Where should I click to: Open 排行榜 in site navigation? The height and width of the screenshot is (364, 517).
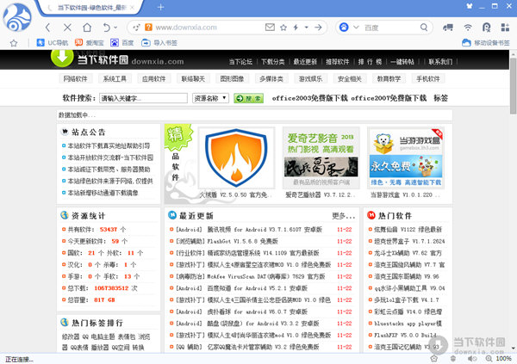point(370,62)
